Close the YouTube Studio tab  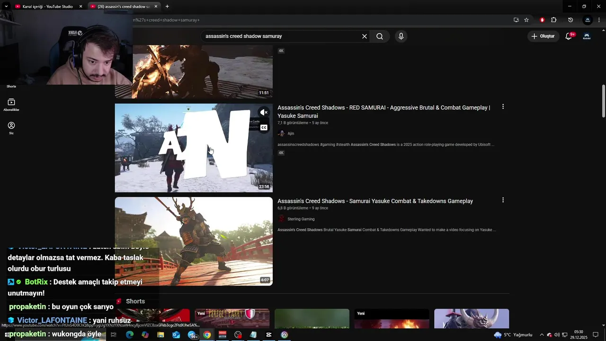(x=80, y=7)
